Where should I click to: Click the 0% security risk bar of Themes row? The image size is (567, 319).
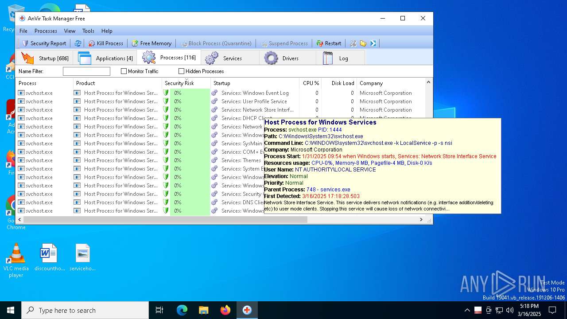coord(190,160)
